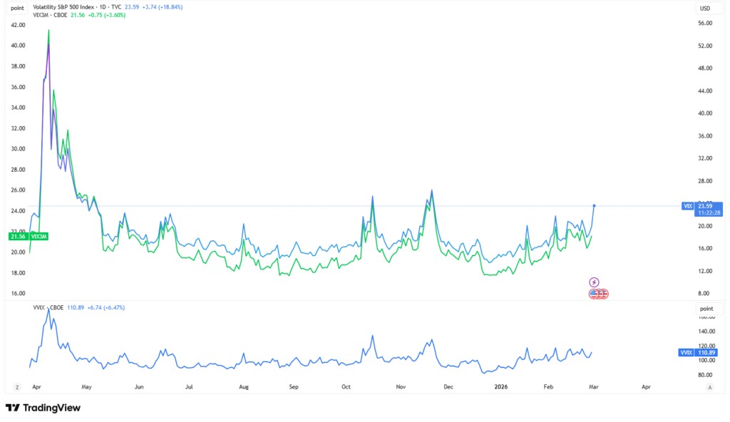Screen dimensions: 730x422
Task: Click the TradingView logo
Action: (43, 408)
